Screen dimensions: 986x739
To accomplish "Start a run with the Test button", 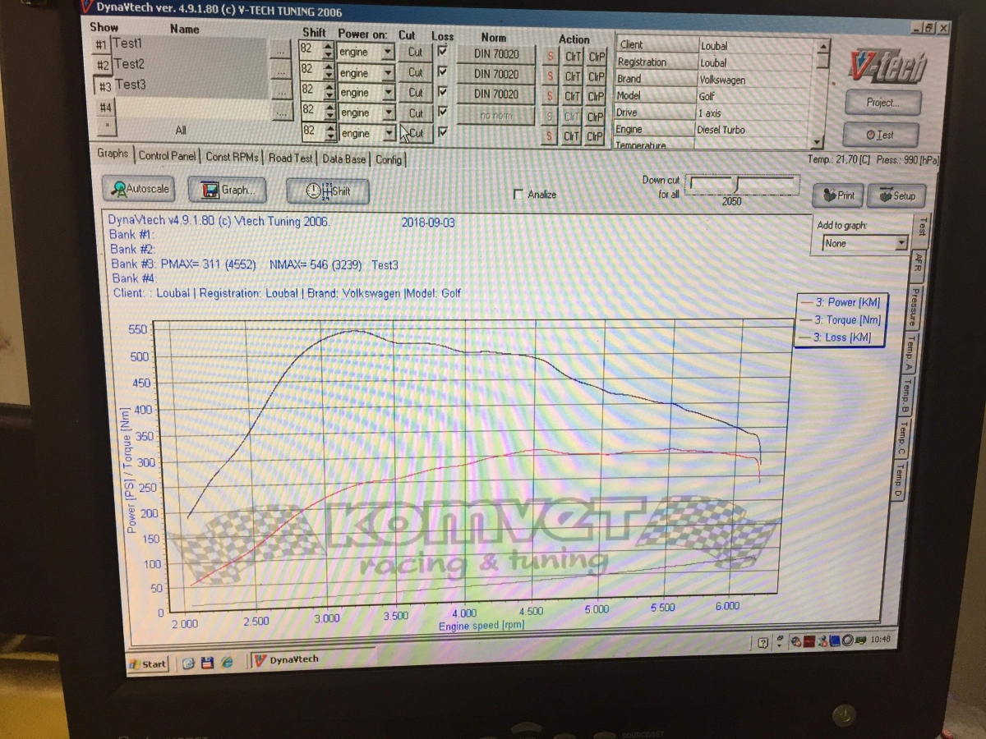I will coord(879,135).
